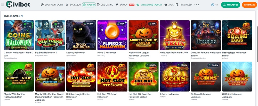Launch Spooky Halloween game thumbnail

coord(81,35)
